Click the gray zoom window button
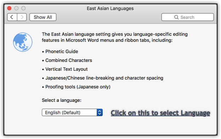 [x=23, y=8]
